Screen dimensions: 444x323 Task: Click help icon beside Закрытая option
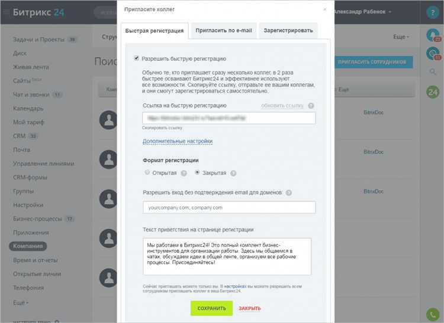[x=233, y=174]
